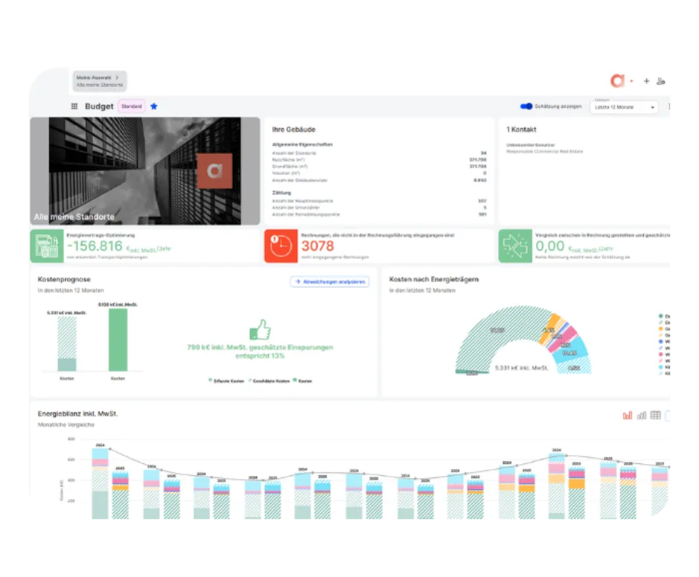Expand the 'Meine Auswahl' location selector
699x577 pixels.
pyautogui.click(x=100, y=81)
